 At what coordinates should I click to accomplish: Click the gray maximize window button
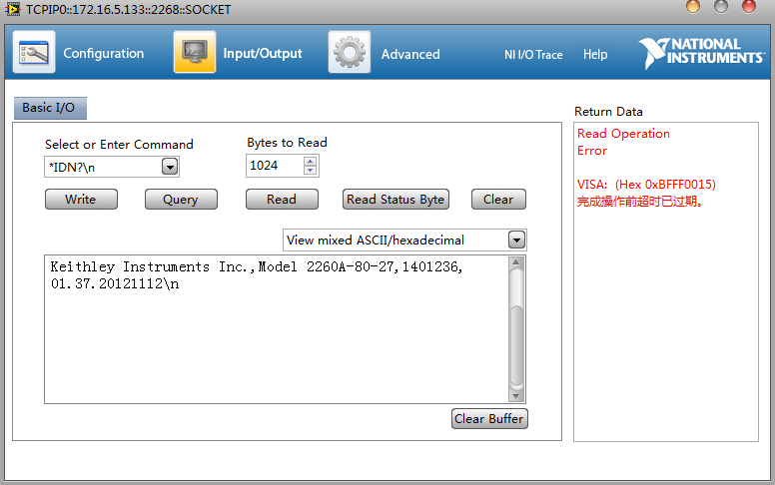[721, 7]
